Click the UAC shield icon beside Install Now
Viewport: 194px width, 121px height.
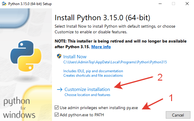[59, 56]
